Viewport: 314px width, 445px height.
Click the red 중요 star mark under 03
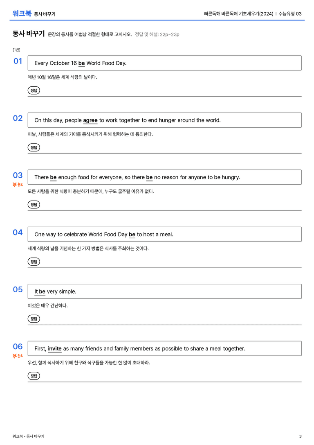pyautogui.click(x=18, y=185)
